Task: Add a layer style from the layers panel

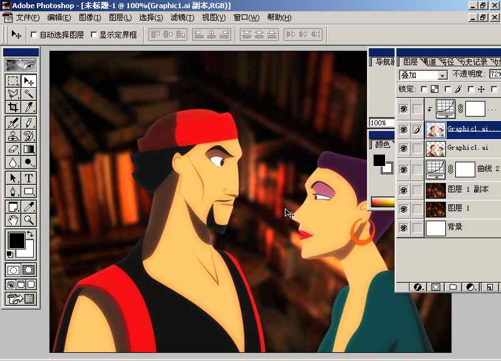Action: (x=418, y=287)
